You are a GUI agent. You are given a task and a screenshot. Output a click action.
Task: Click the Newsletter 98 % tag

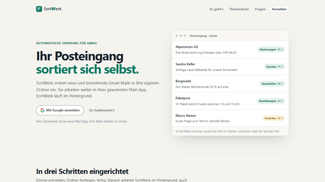coord(272,84)
